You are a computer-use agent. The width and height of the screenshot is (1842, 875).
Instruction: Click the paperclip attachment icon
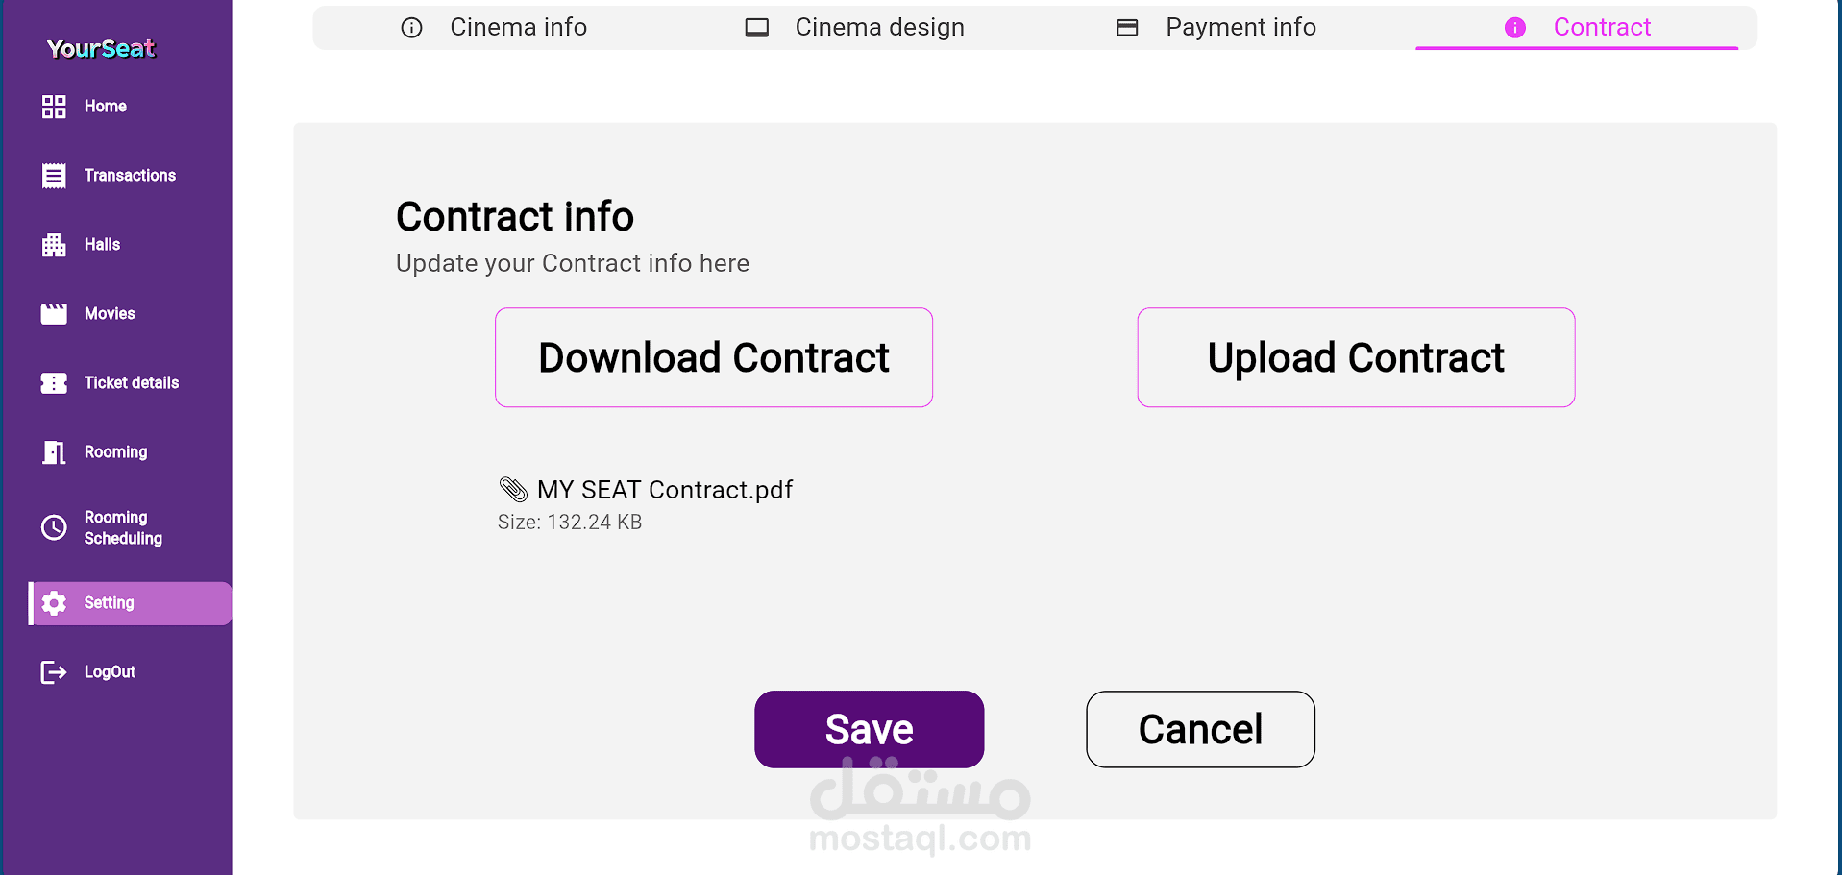pos(513,490)
